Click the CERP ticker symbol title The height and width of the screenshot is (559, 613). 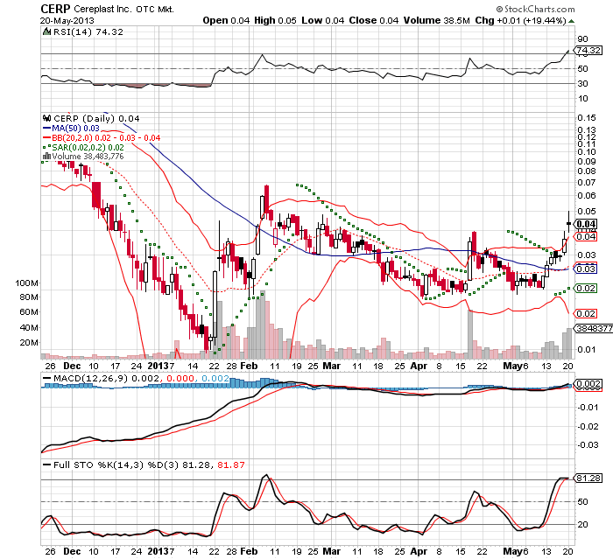[55, 9]
